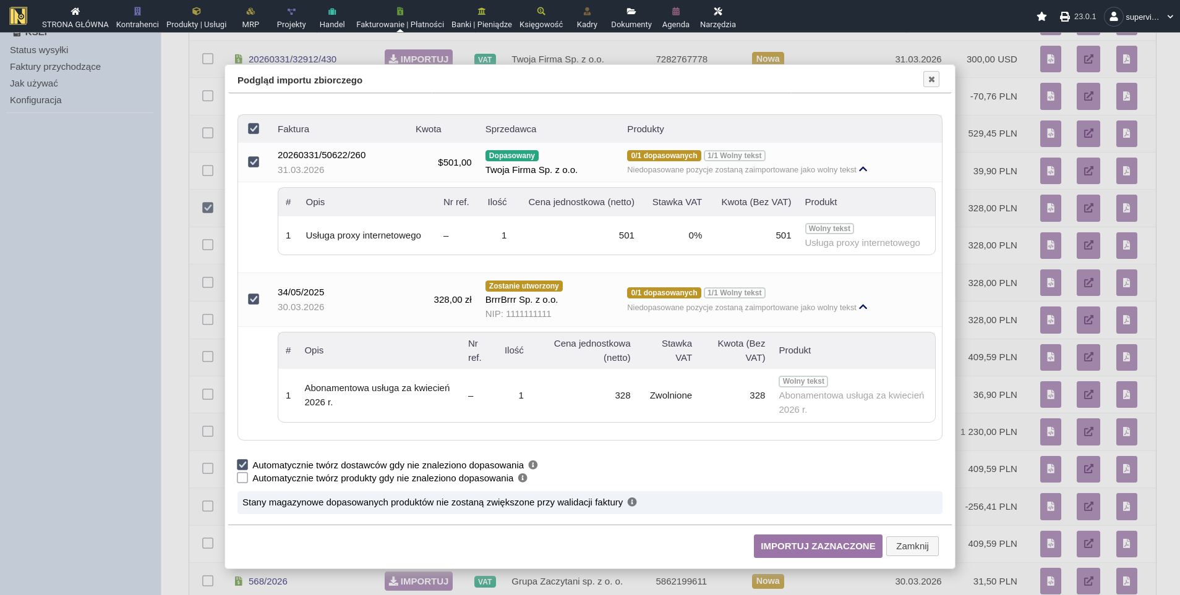
Task: Collapse product lines for BrrrBrrr invoice
Action: tap(863, 307)
